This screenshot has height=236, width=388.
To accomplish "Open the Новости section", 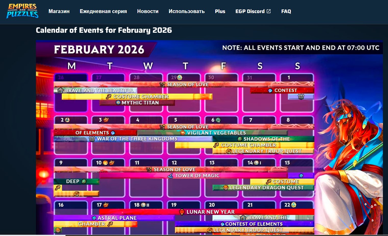I will pos(148,11).
